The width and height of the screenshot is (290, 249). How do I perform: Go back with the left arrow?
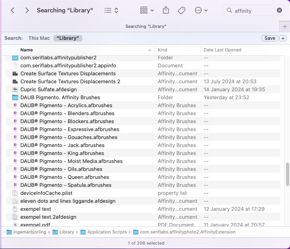[x=12, y=10]
